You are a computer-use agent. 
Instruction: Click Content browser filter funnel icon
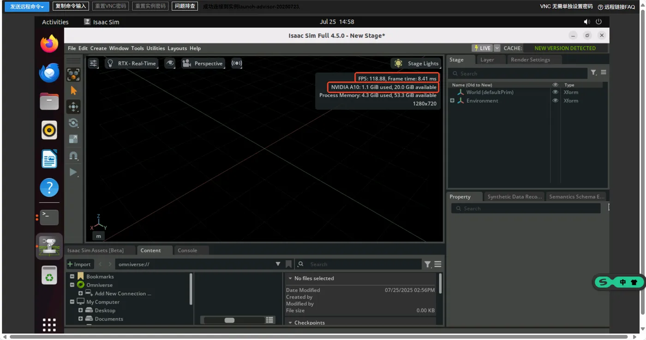tap(428, 264)
